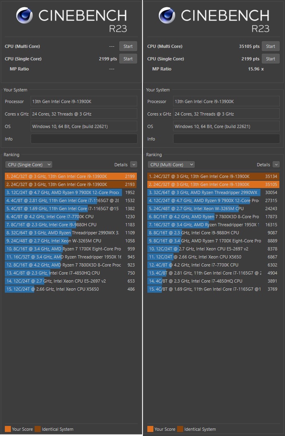The width and height of the screenshot is (285, 436).
Task: Select i7-1165G7 row scoring 3769
Action: (213, 289)
